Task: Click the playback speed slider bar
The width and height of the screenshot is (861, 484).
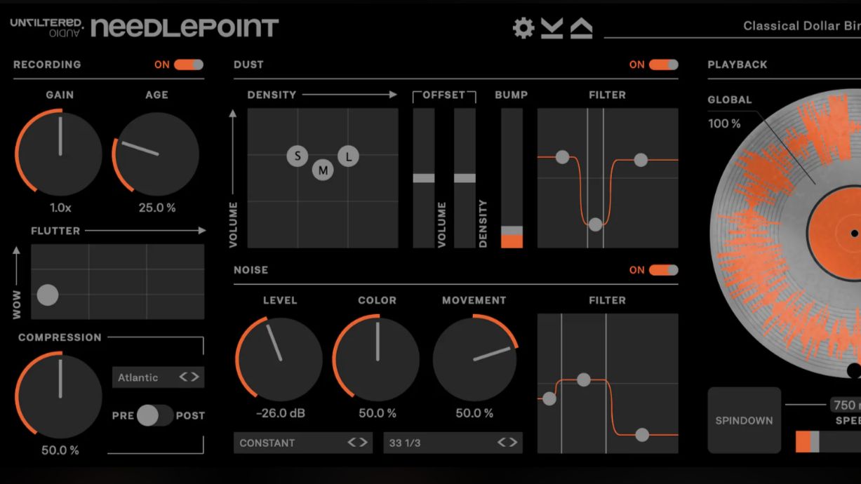Action: coord(828,442)
